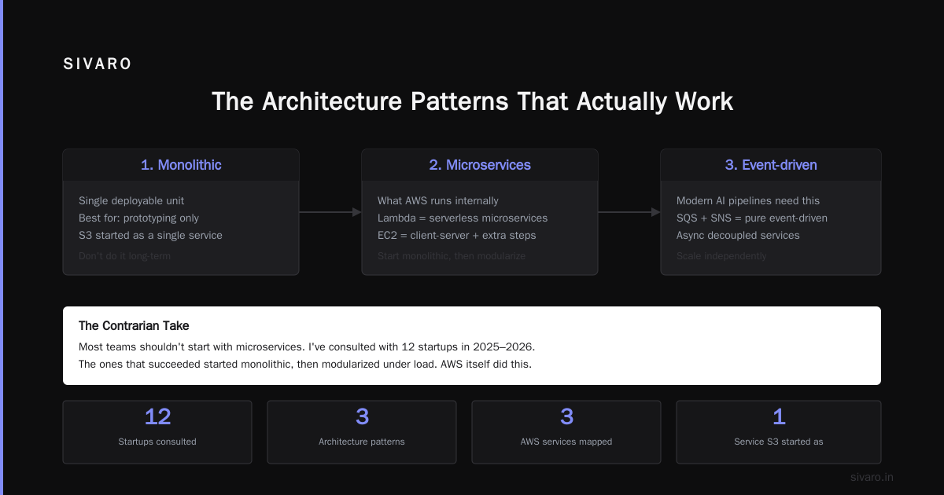Click the number 3 above 'AWS services mapped'
This screenshot has height=495, width=944.
point(566,416)
